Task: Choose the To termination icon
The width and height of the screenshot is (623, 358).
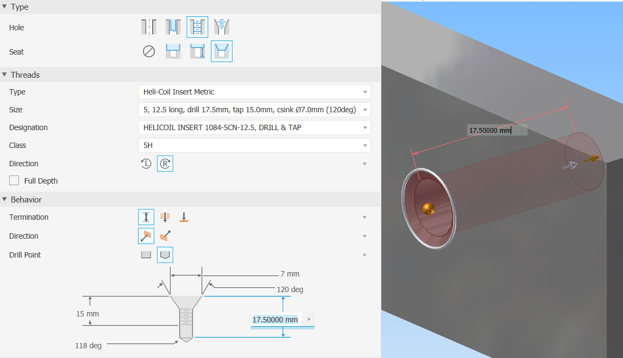Action: click(183, 217)
